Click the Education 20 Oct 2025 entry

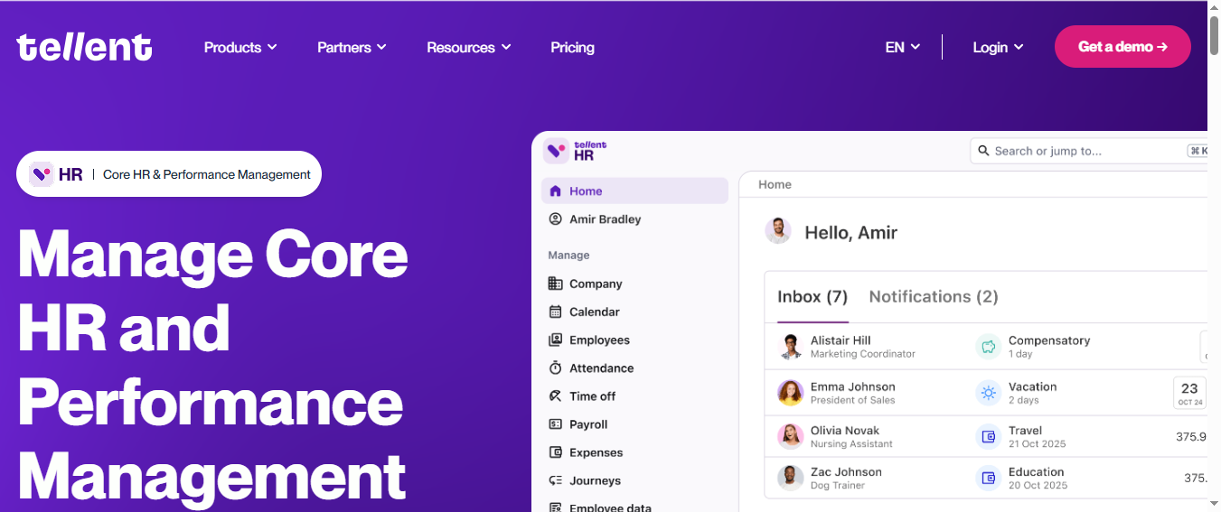[1038, 478]
